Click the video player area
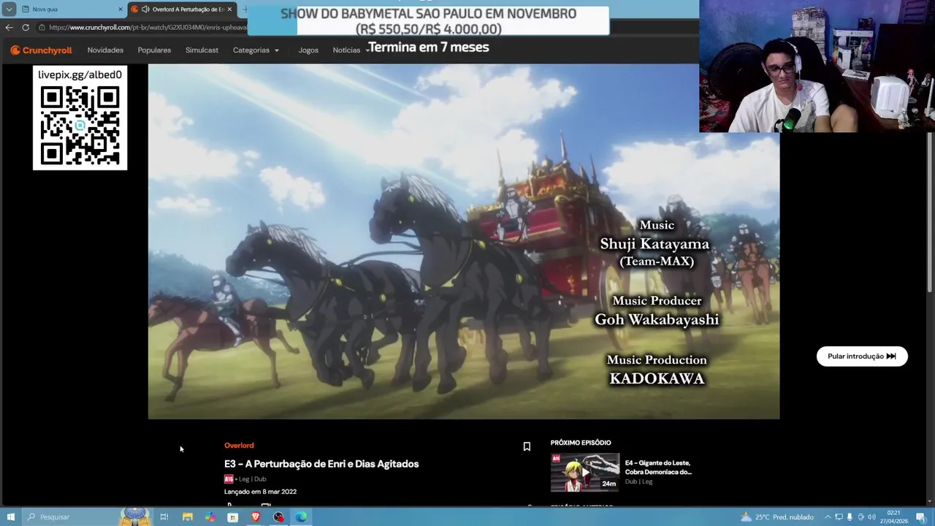Image resolution: width=935 pixels, height=526 pixels. coord(464,241)
